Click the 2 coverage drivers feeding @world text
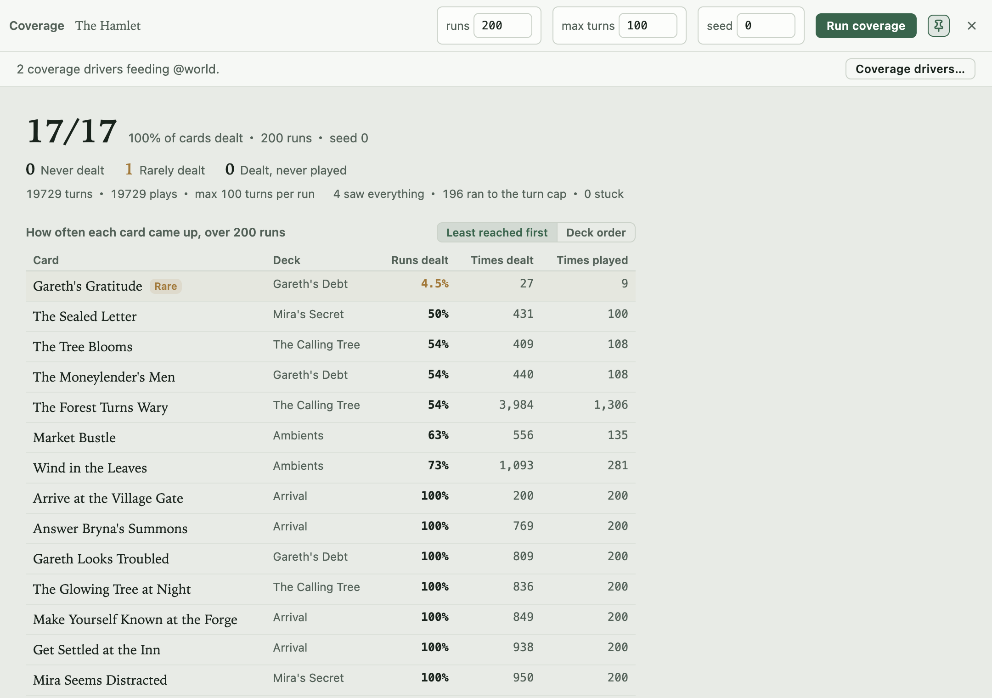The width and height of the screenshot is (992, 698). point(118,69)
